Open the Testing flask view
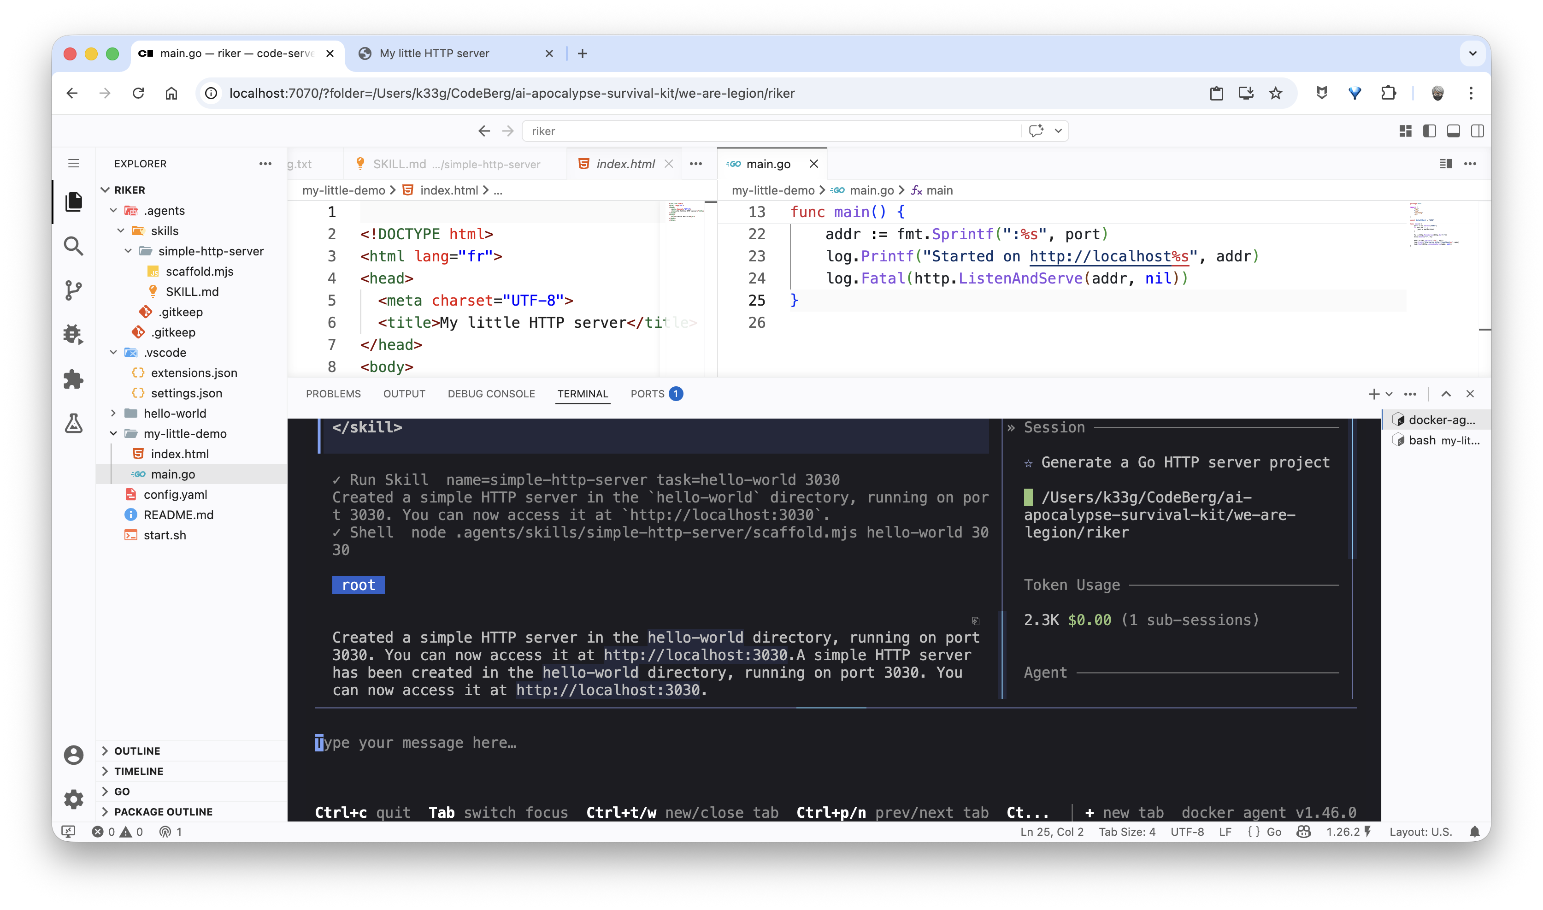Image resolution: width=1543 pixels, height=910 pixels. click(74, 423)
